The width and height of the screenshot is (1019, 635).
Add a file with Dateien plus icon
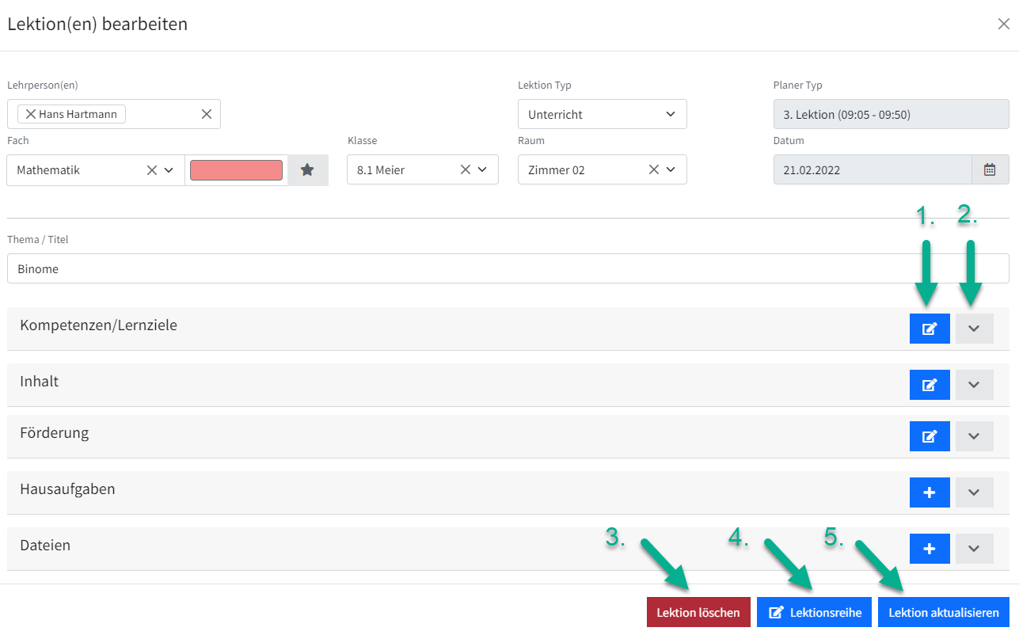[x=930, y=549]
